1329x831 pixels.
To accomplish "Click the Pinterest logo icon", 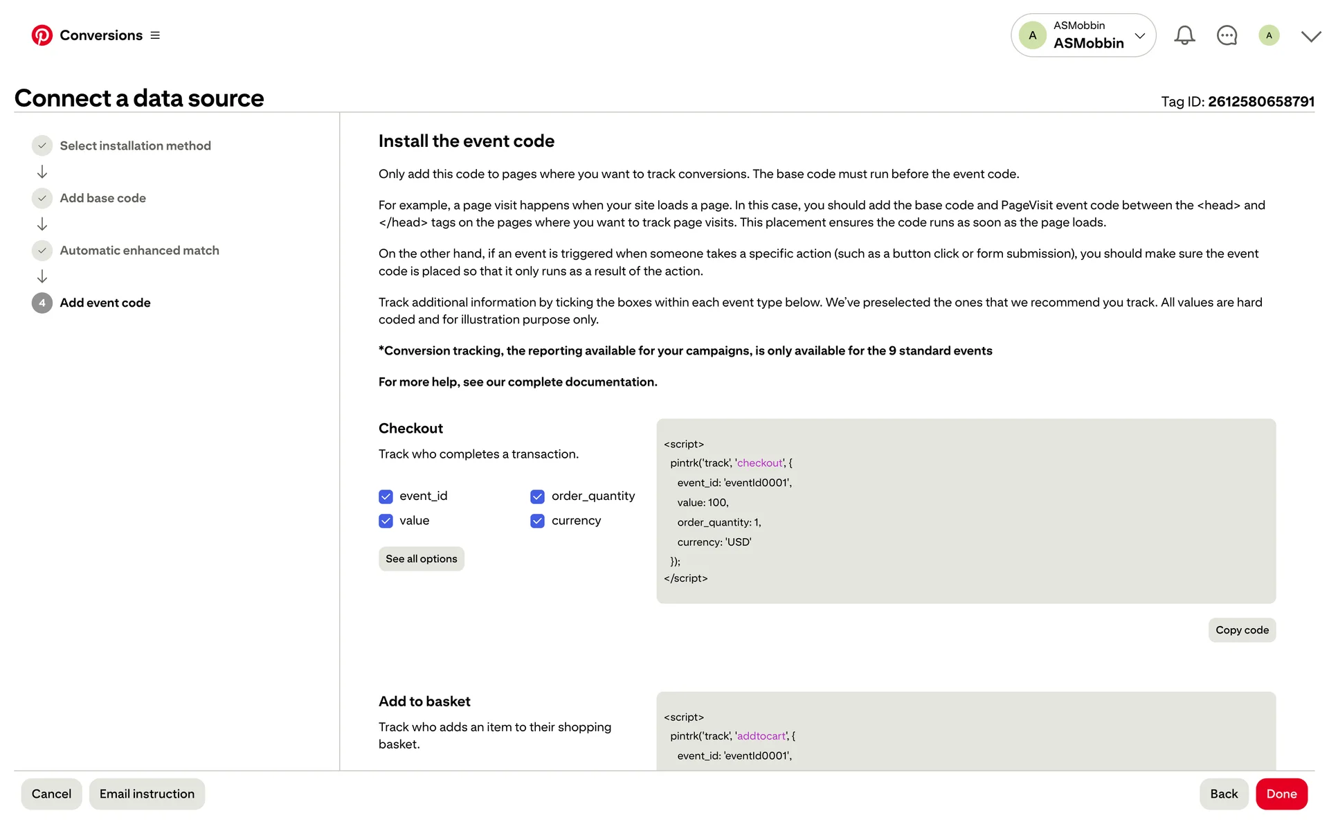I will tap(42, 35).
